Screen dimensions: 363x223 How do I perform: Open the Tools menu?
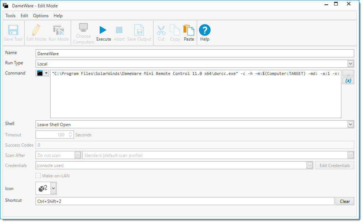(x=10, y=16)
